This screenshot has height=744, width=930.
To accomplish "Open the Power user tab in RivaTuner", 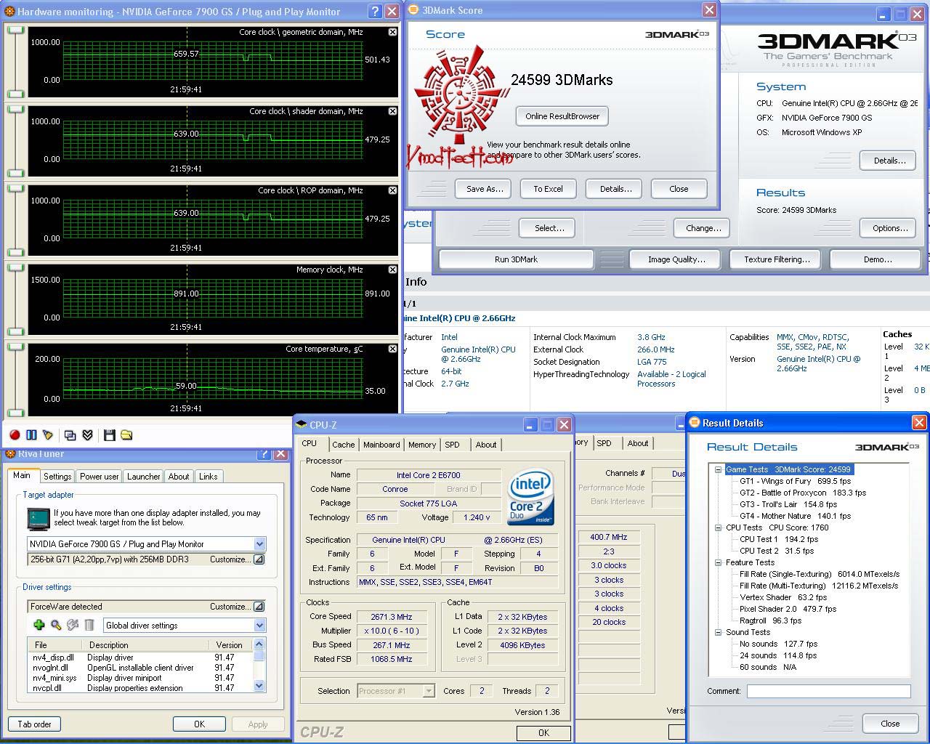I will click(x=100, y=477).
